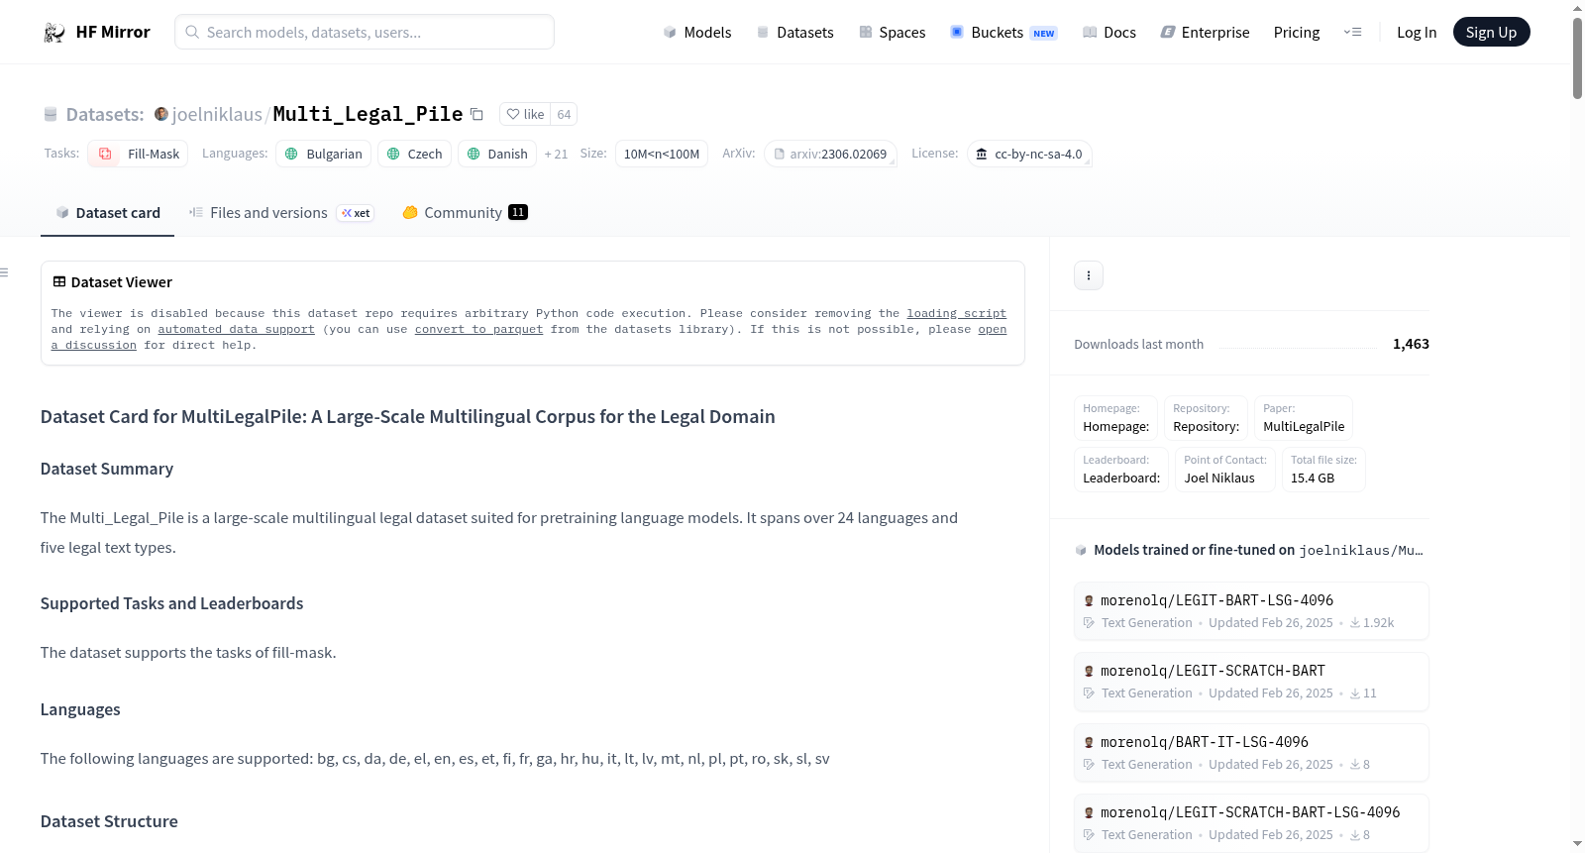Click the cc-by-nc-sa-4.0 license tag
The width and height of the screenshot is (1585, 853).
coord(1028,154)
